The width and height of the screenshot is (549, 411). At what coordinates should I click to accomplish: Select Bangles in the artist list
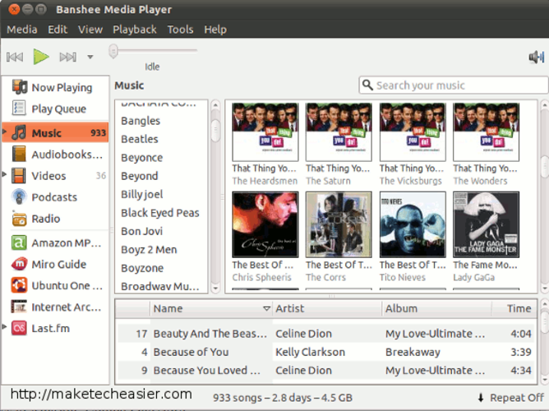pyautogui.click(x=141, y=121)
